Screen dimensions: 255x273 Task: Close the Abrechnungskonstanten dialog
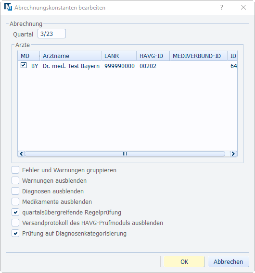[243, 7]
